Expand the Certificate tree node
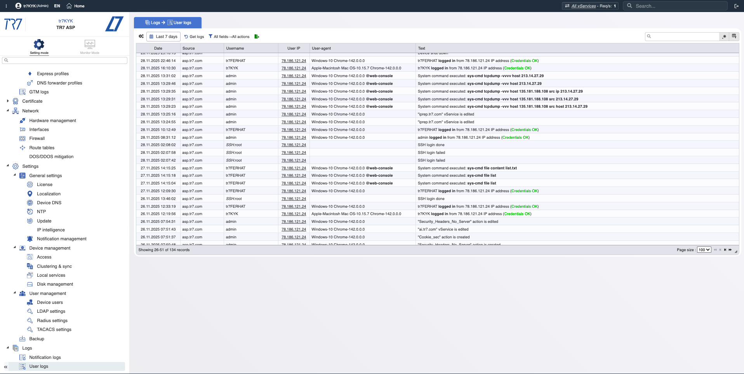 click(x=8, y=101)
